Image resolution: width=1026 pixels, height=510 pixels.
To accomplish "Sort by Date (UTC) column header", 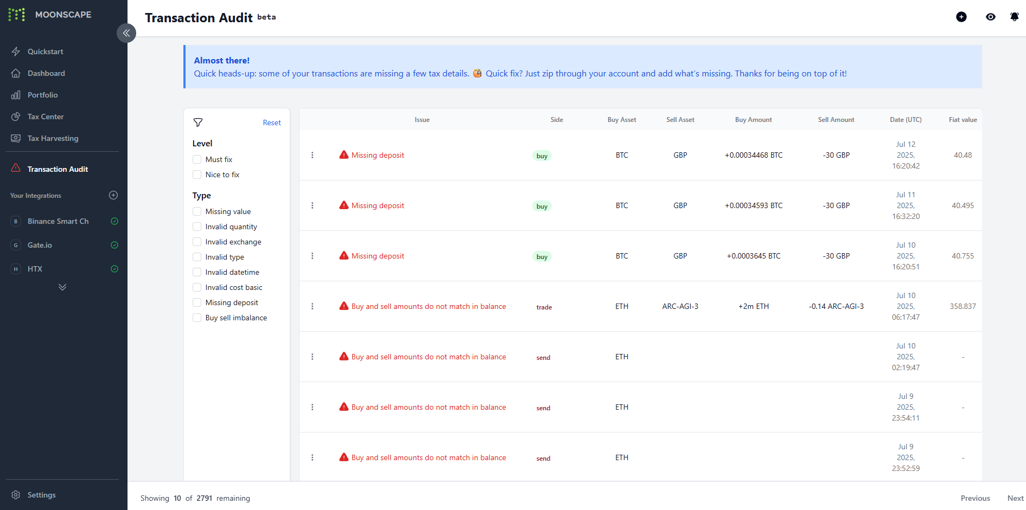I will pyautogui.click(x=906, y=120).
